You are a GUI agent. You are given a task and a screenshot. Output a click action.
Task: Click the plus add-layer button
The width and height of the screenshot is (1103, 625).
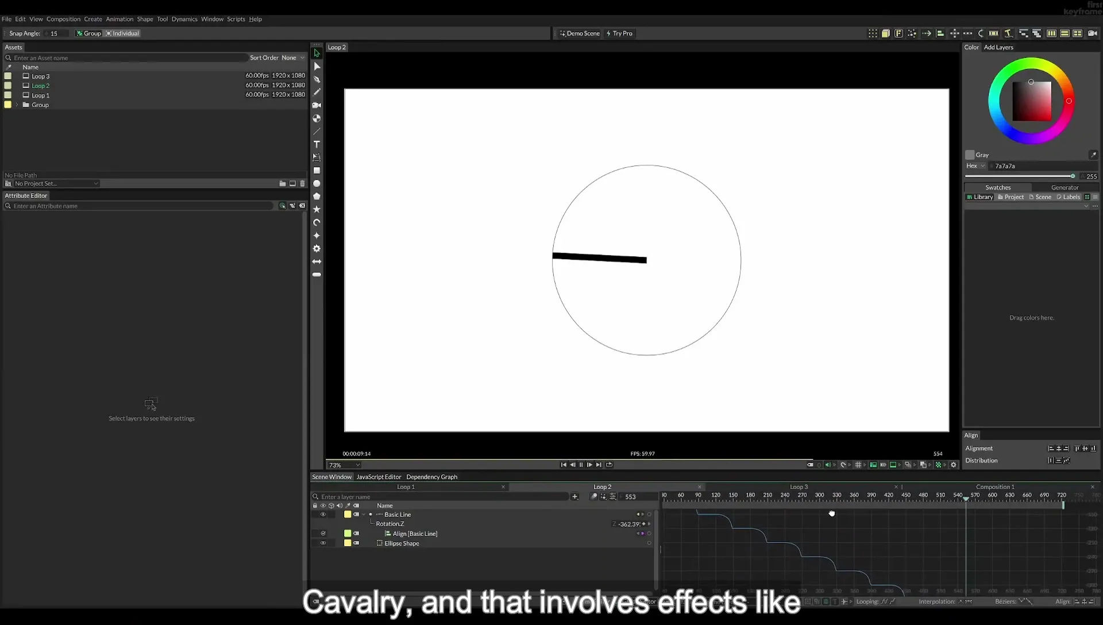click(x=574, y=496)
